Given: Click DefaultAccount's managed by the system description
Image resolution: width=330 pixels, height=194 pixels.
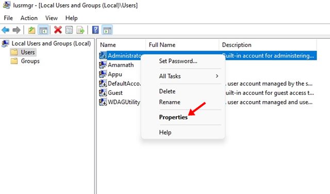Looking at the screenshot, I should click(269, 84).
